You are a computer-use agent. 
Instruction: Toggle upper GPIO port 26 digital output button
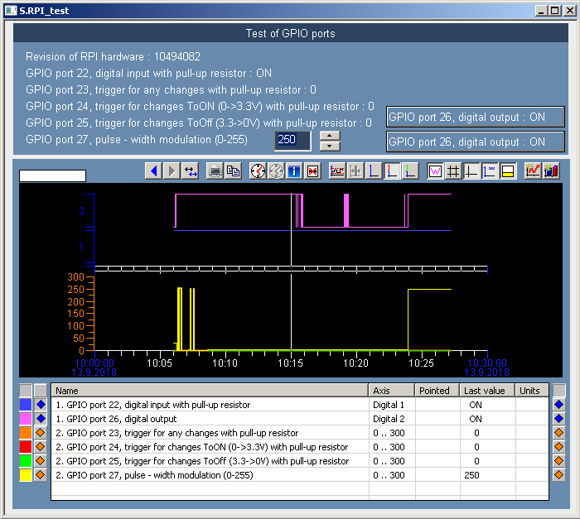tap(476, 117)
